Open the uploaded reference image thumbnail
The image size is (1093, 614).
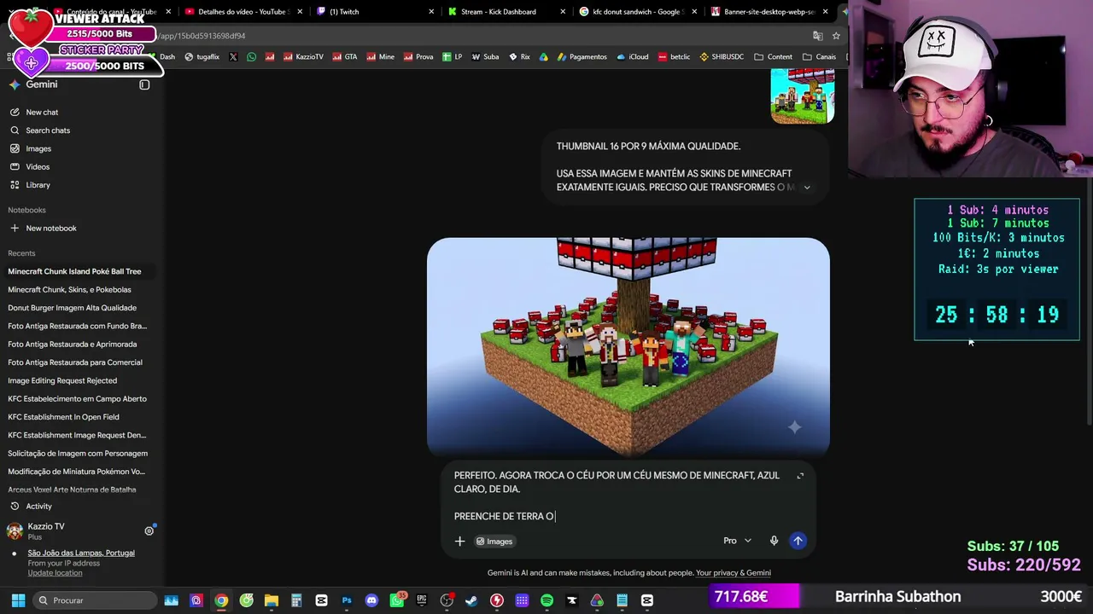pos(803,96)
